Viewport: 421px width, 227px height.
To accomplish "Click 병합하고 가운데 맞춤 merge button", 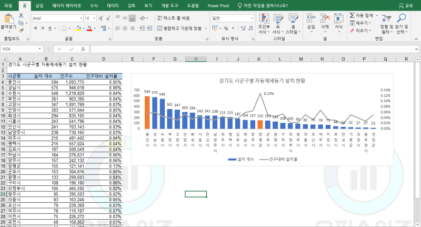I will pyautogui.click(x=179, y=28).
